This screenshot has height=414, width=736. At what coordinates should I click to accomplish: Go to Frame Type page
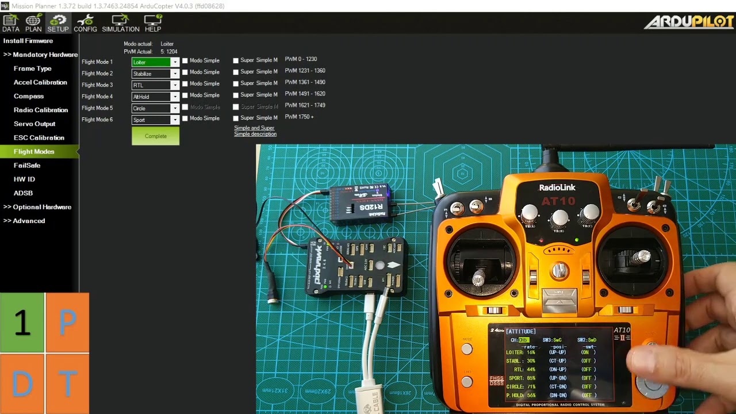pos(32,68)
